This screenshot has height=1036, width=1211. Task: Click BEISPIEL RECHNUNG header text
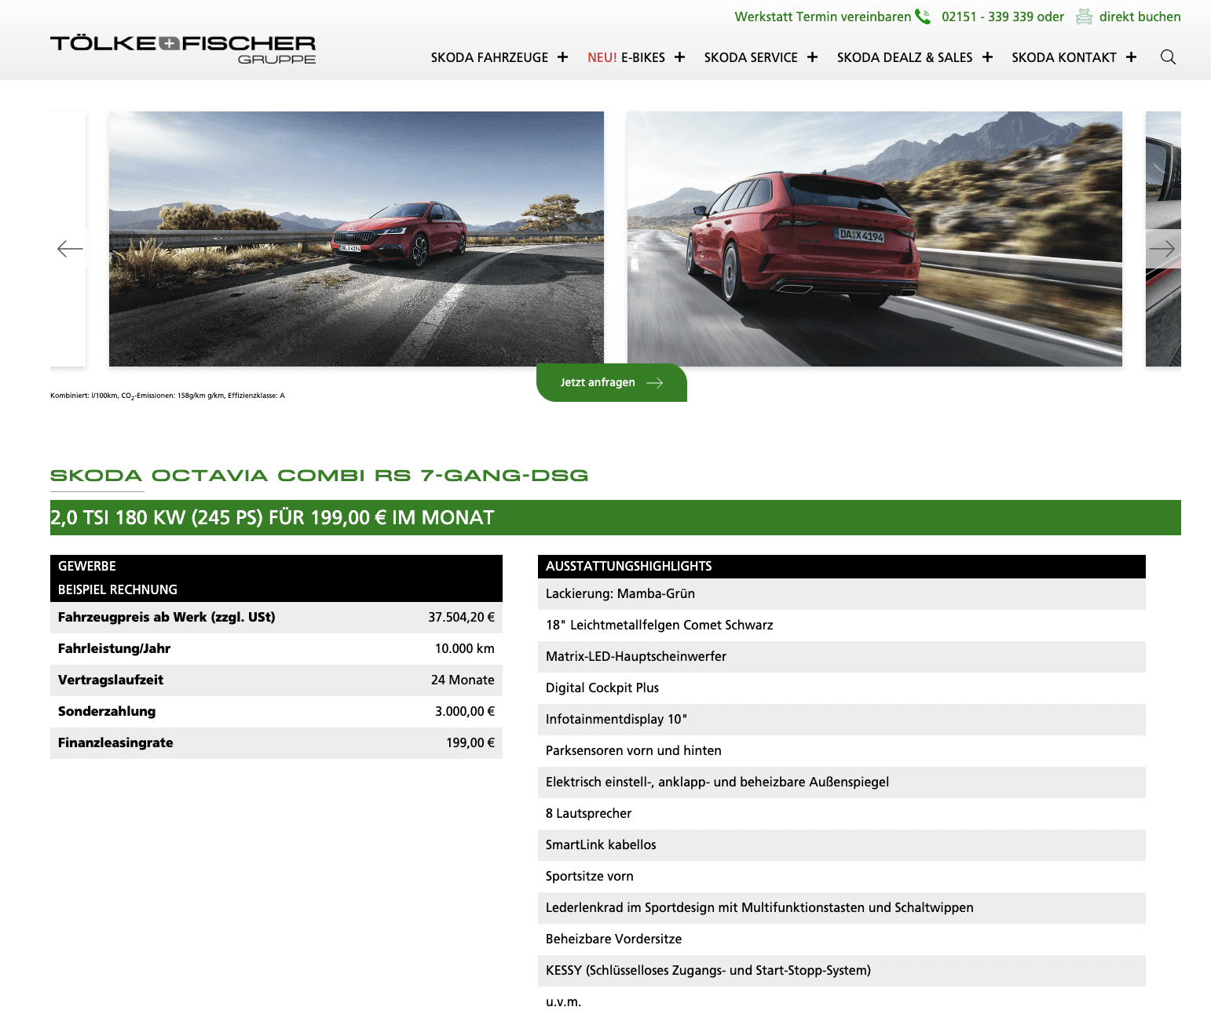click(x=118, y=589)
